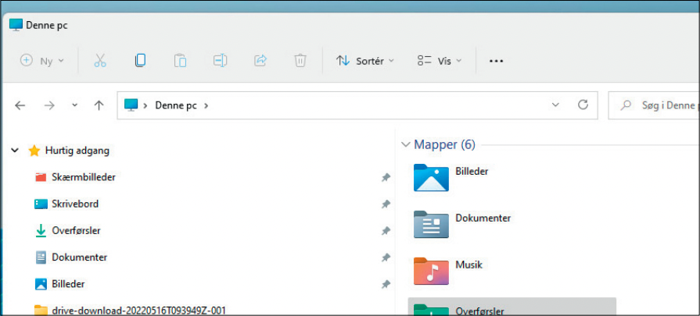Navigate back with the left arrow
The width and height of the screenshot is (700, 316).
[20, 105]
